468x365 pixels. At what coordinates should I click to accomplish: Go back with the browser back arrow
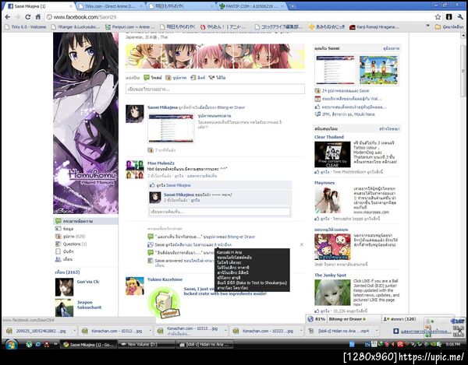pos(8,17)
